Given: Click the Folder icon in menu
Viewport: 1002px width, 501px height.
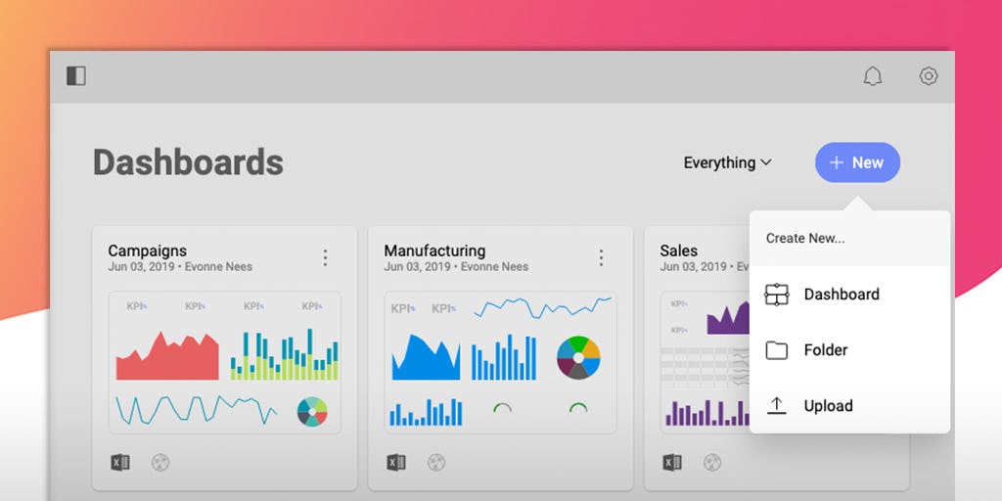Looking at the screenshot, I should pyautogui.click(x=776, y=350).
